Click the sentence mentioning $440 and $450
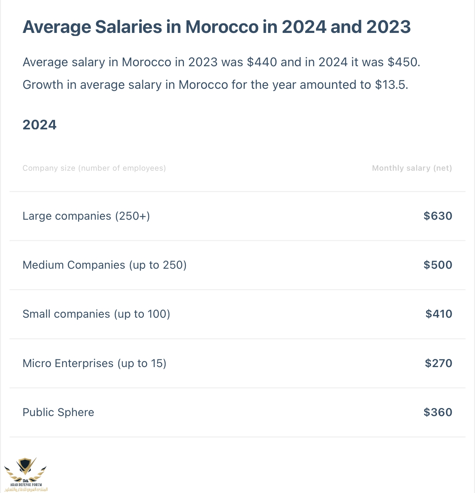The height and width of the screenshot is (493, 475). coord(221,62)
